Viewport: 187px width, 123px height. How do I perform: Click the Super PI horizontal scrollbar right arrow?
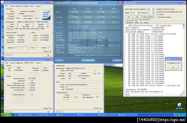point(181,95)
